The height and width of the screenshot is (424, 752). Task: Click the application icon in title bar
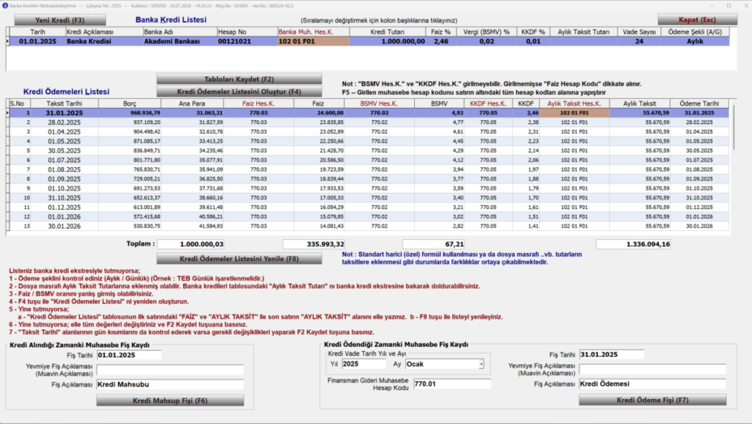tap(5, 6)
